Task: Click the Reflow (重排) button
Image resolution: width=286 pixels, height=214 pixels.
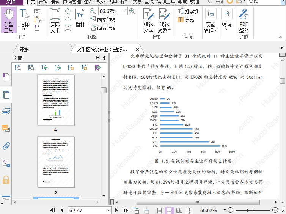Action: click(80, 18)
